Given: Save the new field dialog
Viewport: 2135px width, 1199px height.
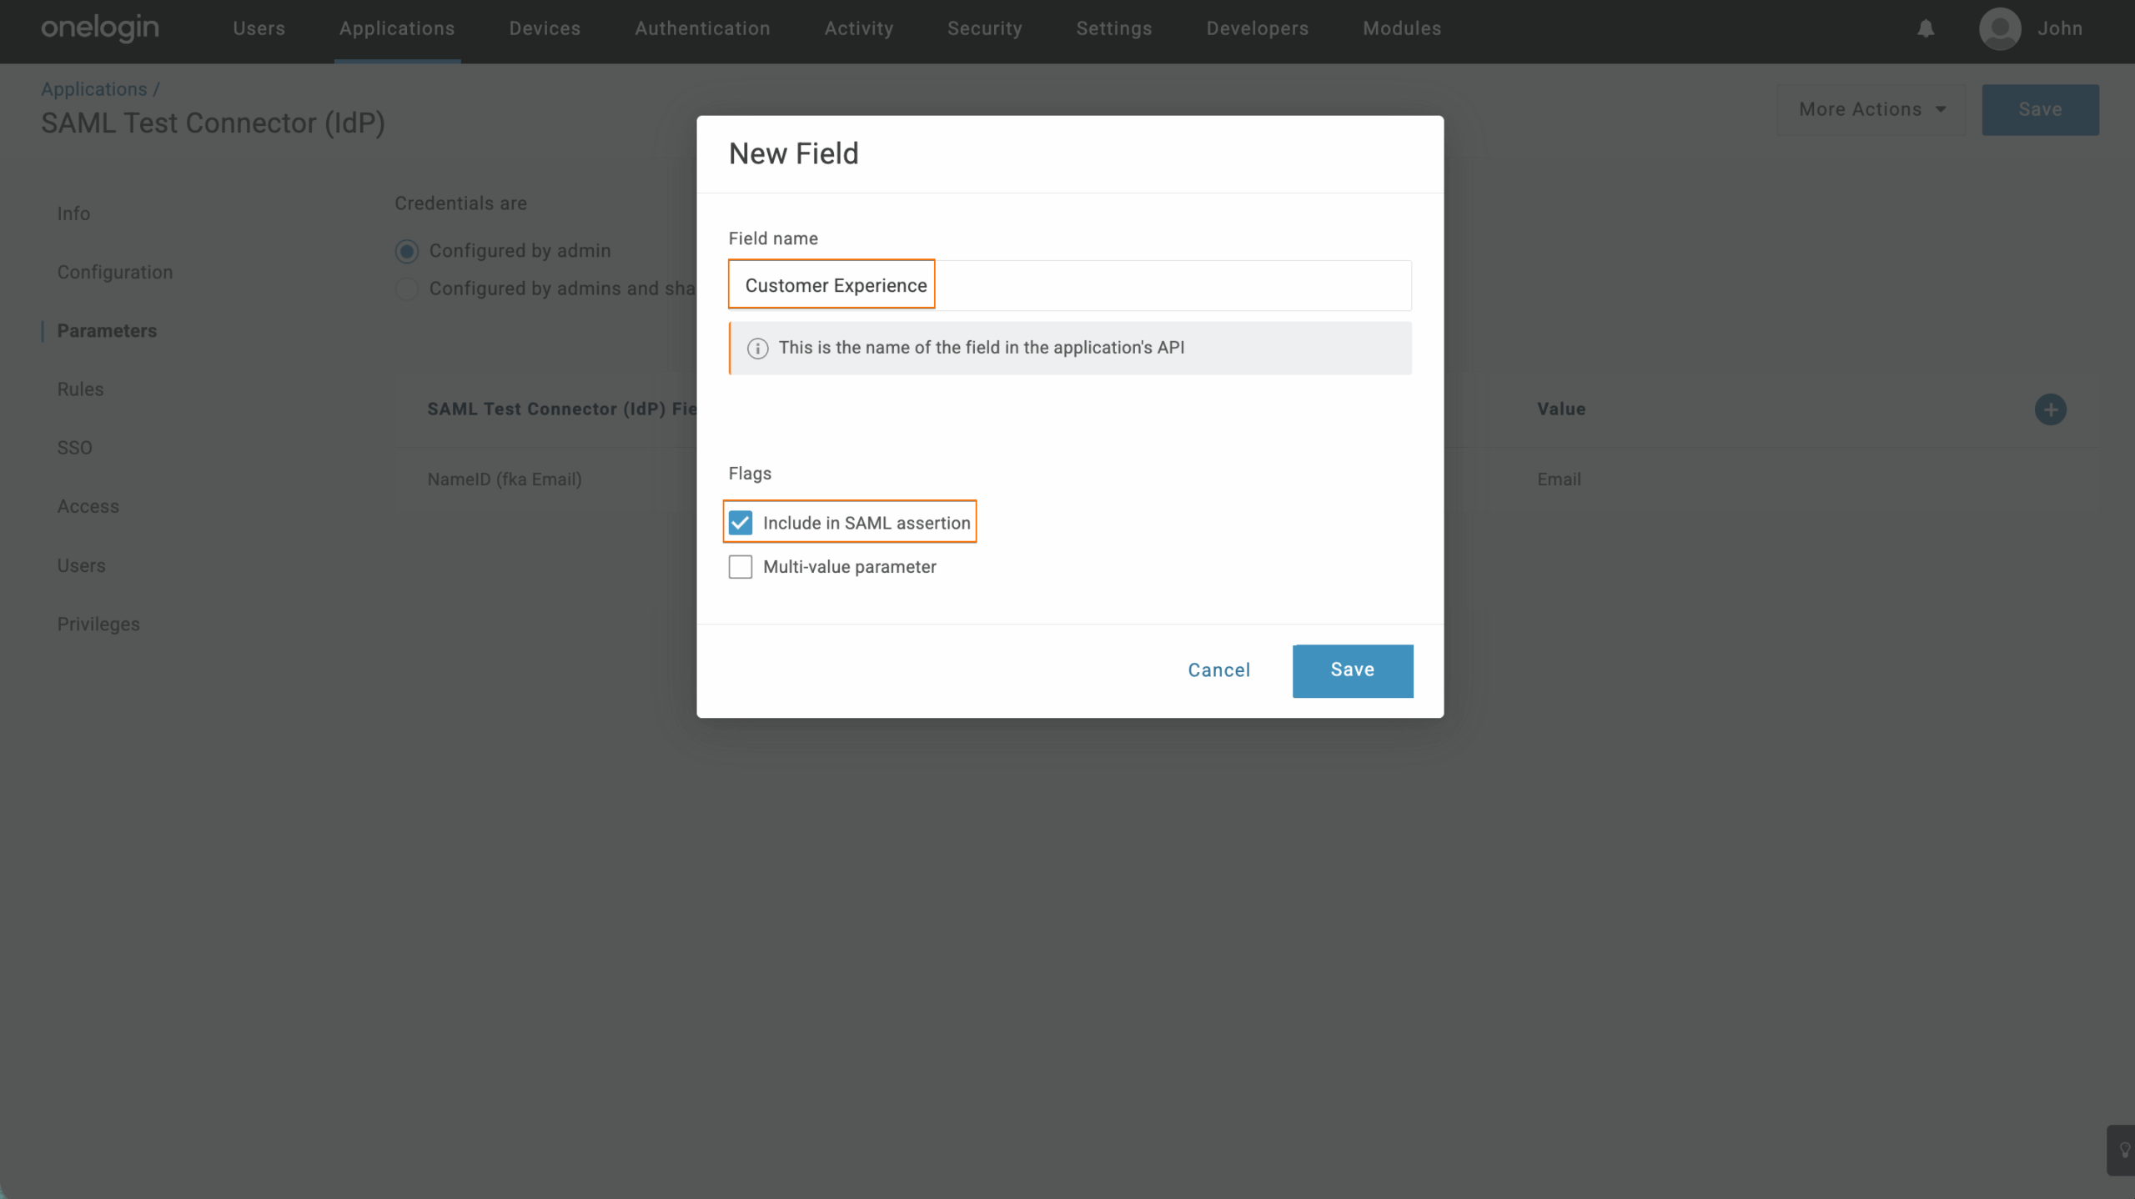Looking at the screenshot, I should pos(1352,670).
